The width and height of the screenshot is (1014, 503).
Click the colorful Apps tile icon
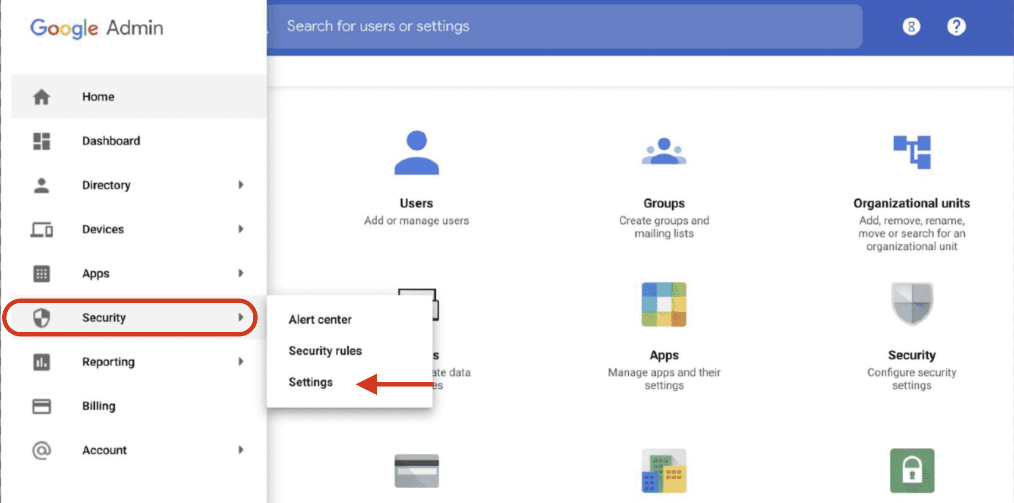click(664, 304)
